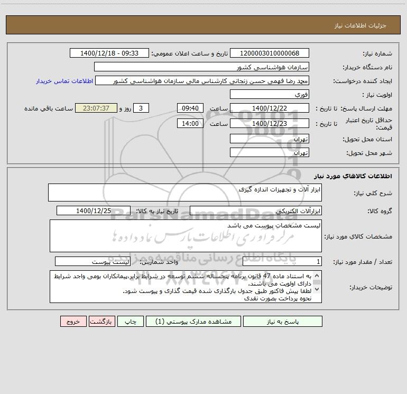This screenshot has width=407, height=394.
Task: Click label مهلت ارسال پاسخ
Action: (366, 108)
